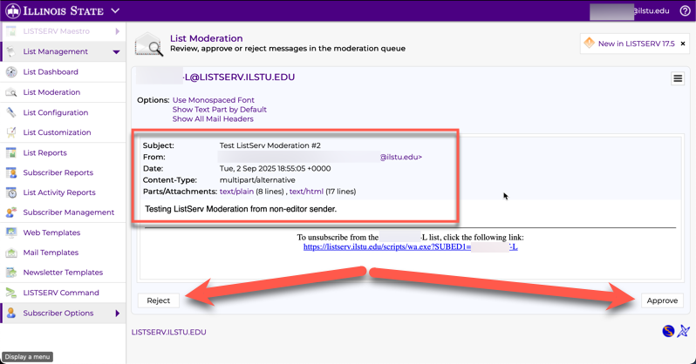Approve the moderated message

click(x=662, y=300)
